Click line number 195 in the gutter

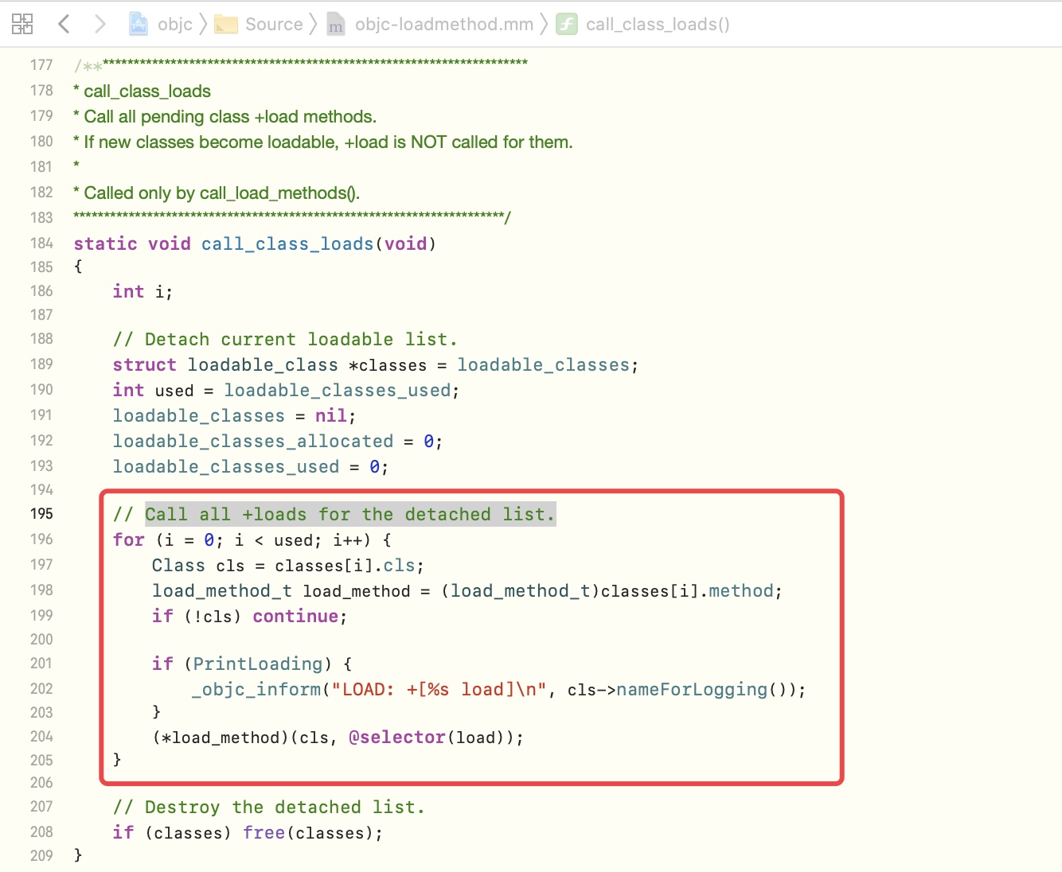(41, 514)
